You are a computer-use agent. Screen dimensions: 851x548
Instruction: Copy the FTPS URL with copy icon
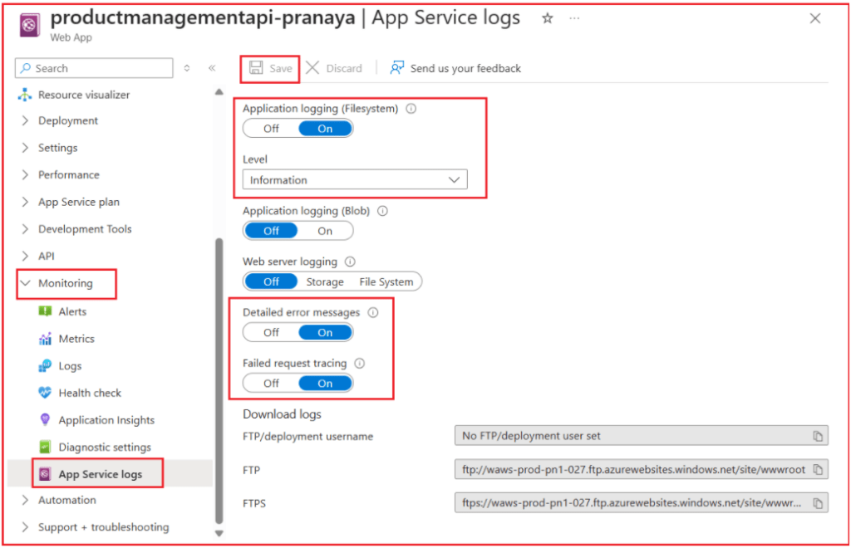click(818, 503)
